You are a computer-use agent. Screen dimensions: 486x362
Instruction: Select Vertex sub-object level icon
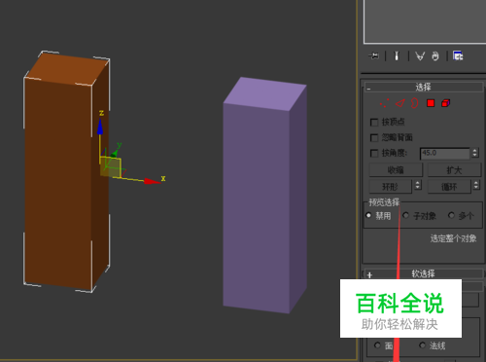(384, 103)
